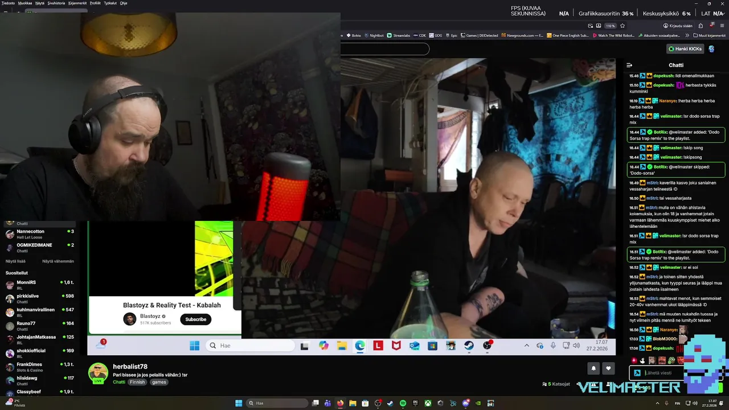Click the Hanki KICKs button
729x410 pixels.
[x=685, y=49]
